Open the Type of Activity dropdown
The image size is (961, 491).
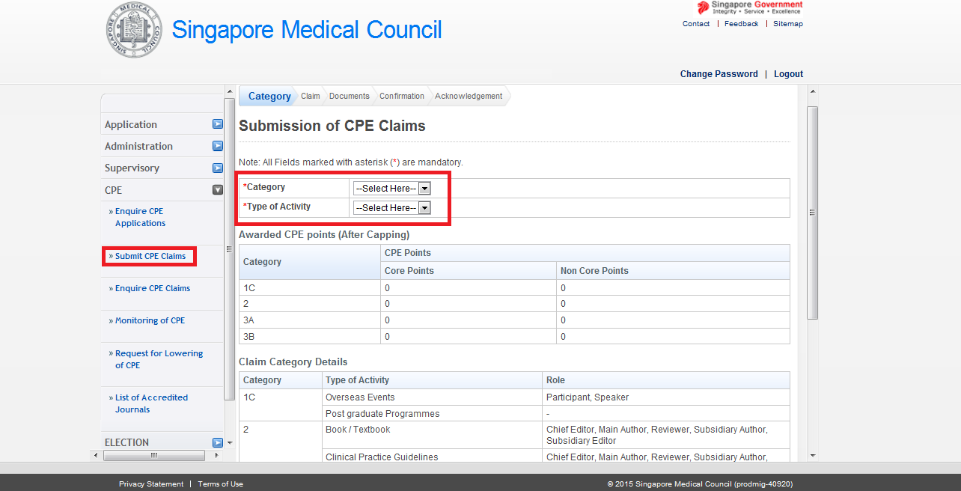click(391, 208)
